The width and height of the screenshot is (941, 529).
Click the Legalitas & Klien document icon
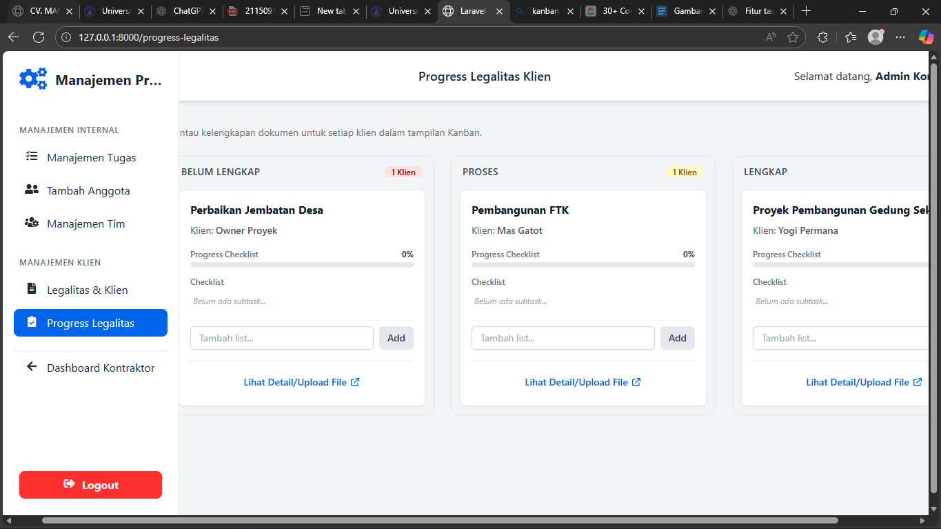(x=31, y=289)
